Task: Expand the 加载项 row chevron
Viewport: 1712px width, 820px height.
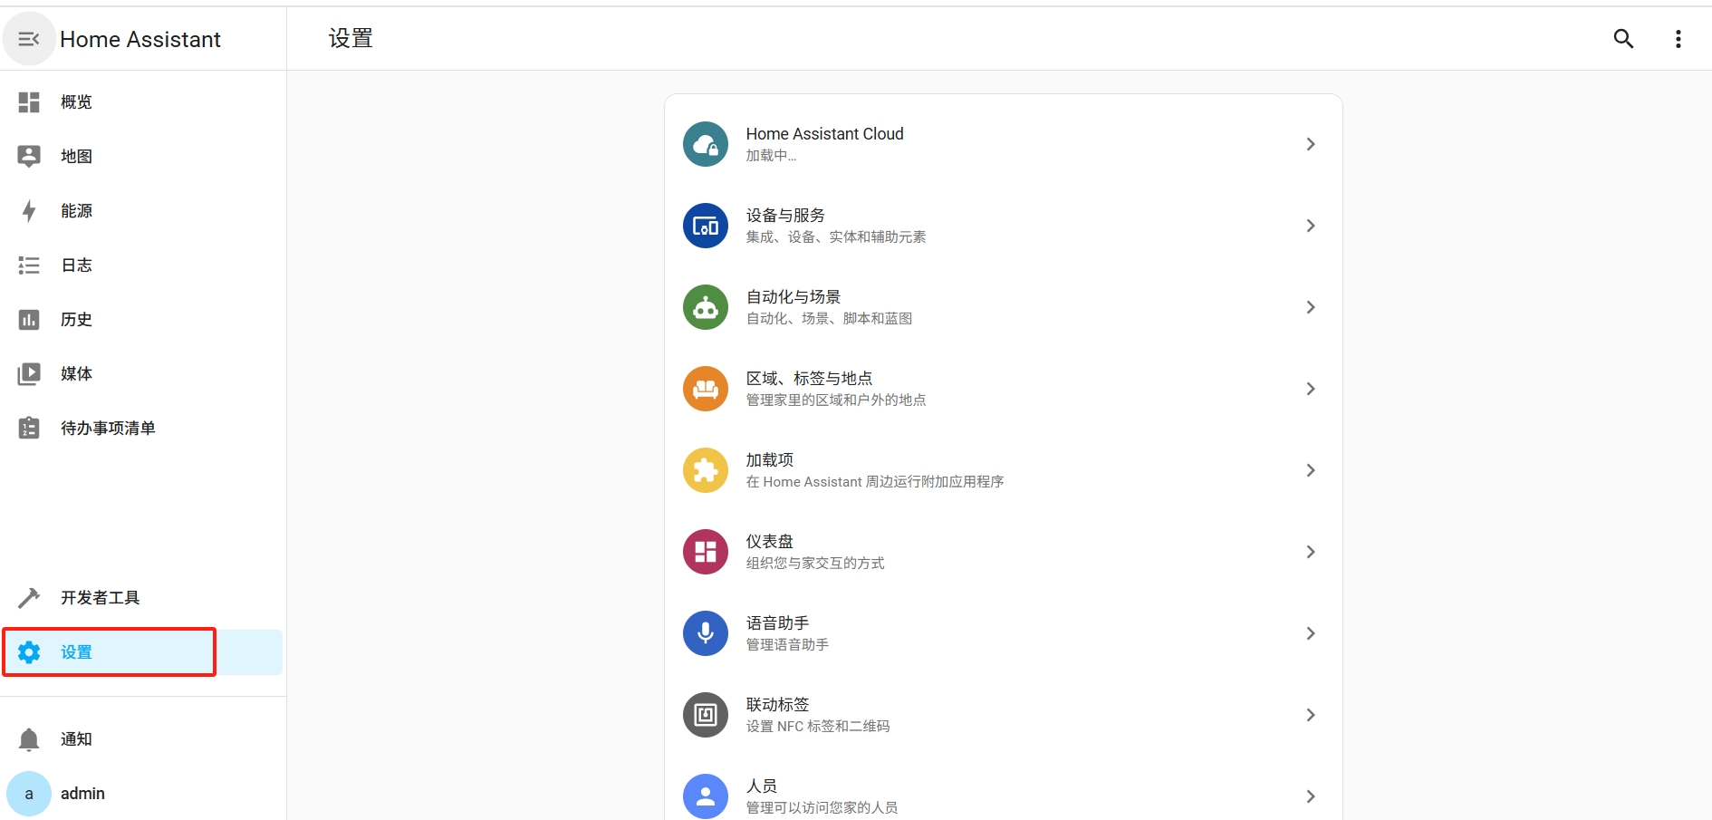Action: [1311, 470]
